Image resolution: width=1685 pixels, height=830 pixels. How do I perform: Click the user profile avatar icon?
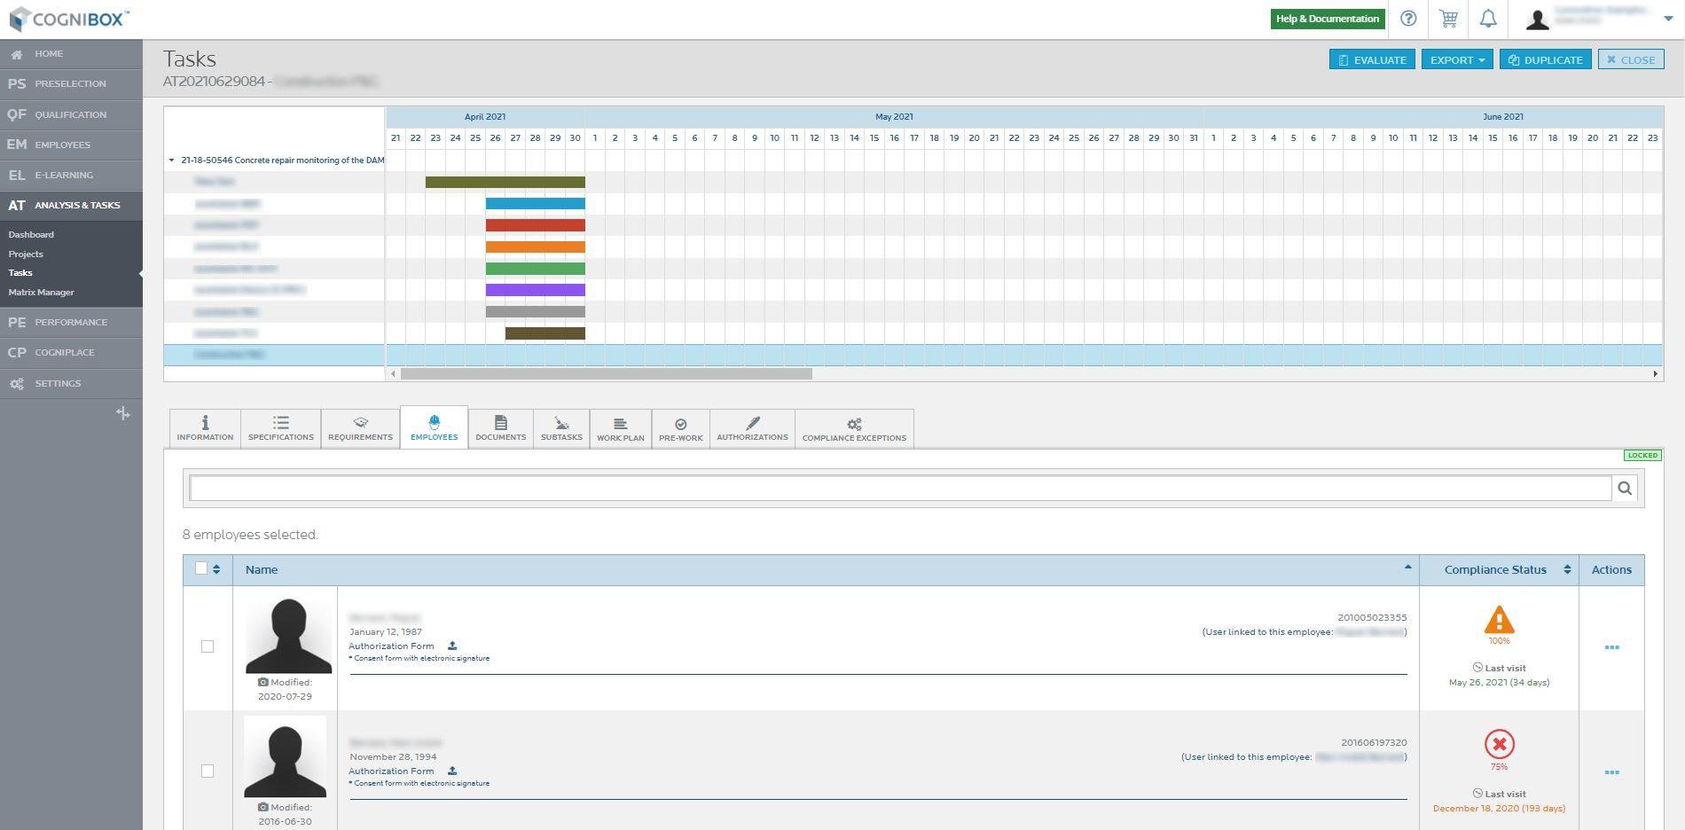pos(1537,19)
